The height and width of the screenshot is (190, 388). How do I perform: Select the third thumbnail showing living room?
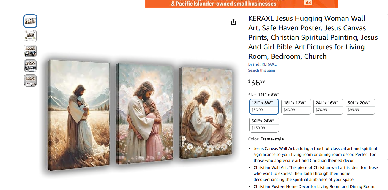[x=30, y=51]
